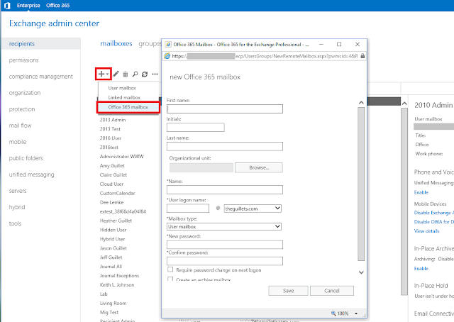Open hybrid in the left navigation
Screen dimensions: 454x322
click(x=17, y=207)
